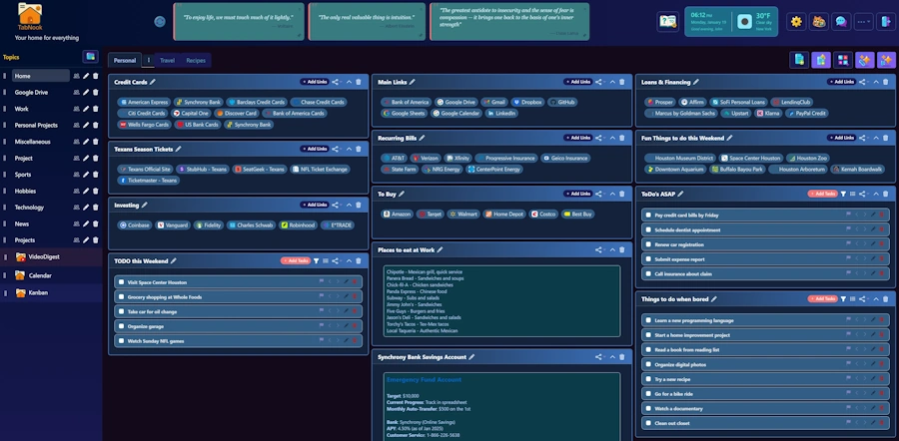Share the Sports topic people icon
Viewport: 899px width, 441px height.
point(76,175)
